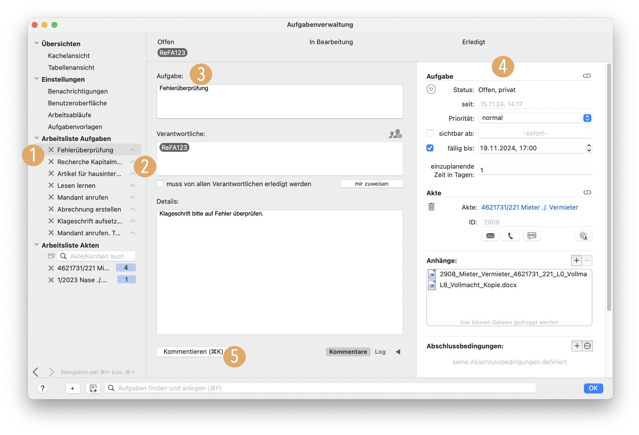Viewport: 639px width, 435px height.
Task: Confirm with OK button
Action: [593, 388]
